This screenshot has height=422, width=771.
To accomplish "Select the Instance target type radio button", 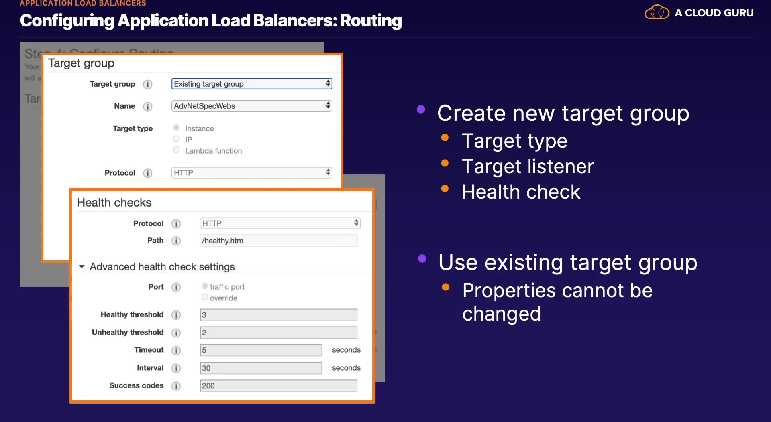I will [x=176, y=128].
